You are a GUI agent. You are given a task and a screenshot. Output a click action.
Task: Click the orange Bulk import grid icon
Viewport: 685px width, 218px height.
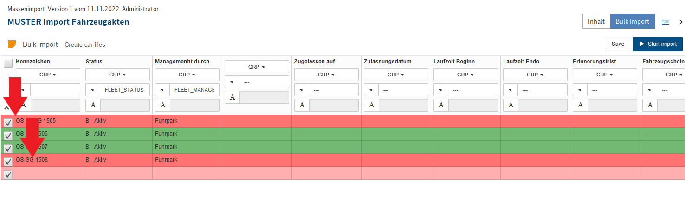12,44
